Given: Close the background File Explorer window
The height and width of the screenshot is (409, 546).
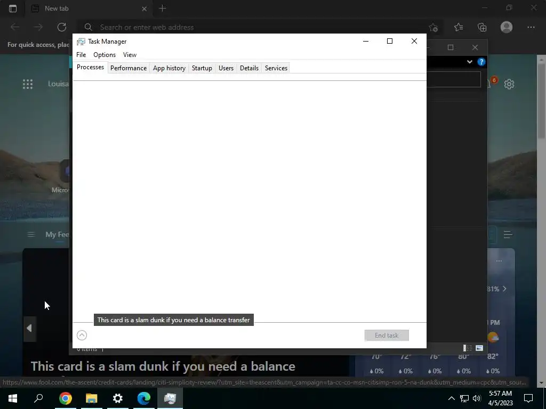Looking at the screenshot, I should (475, 47).
